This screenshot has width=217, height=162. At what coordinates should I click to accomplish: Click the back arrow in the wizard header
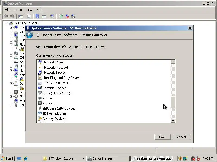(30, 35)
